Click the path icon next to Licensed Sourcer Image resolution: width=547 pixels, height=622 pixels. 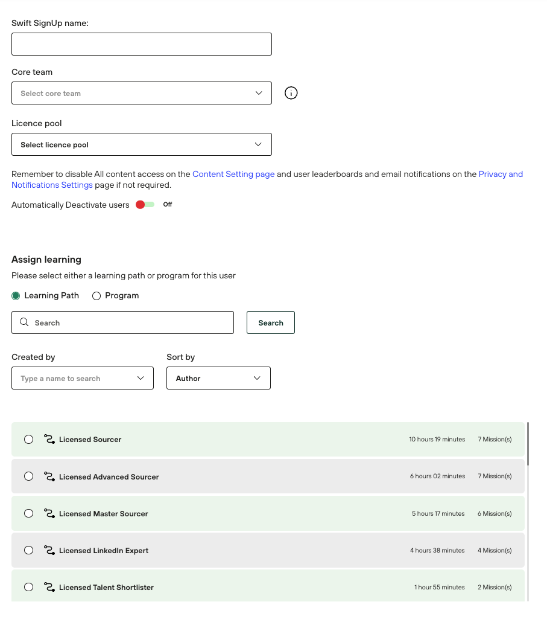tap(49, 439)
